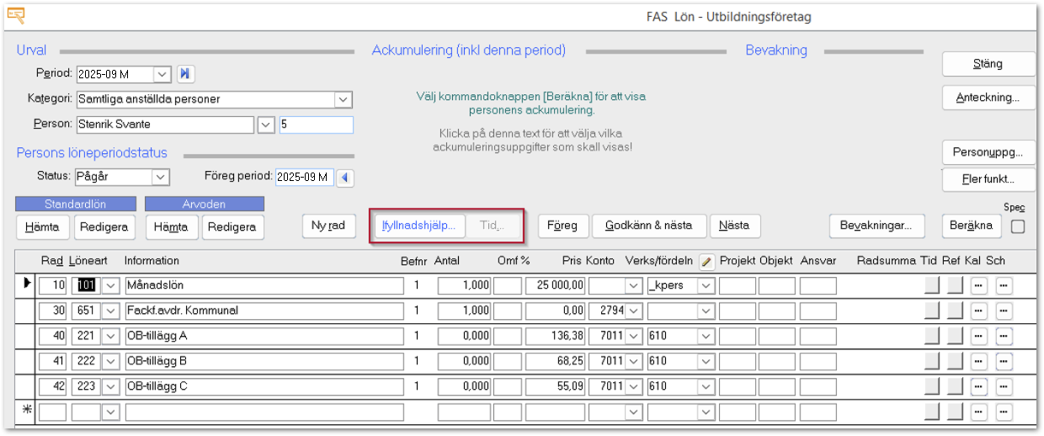Open Sch ellipsis button for OB-tillägg A row
The height and width of the screenshot is (436, 1044).
point(1004,337)
